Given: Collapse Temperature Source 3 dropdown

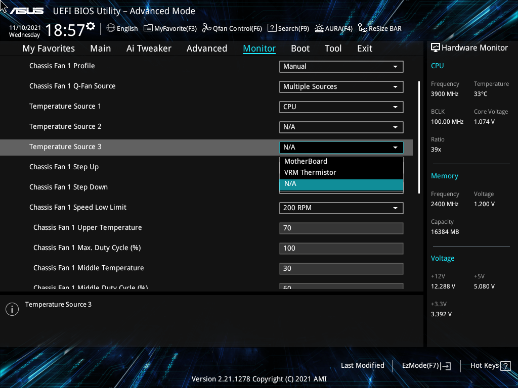Looking at the screenshot, I should (x=341, y=147).
